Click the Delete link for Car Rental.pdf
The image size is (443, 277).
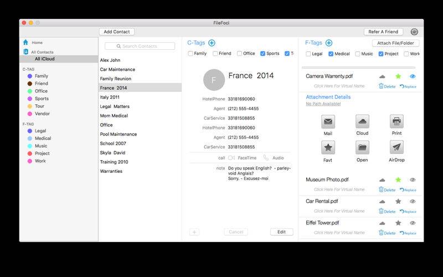point(387,211)
